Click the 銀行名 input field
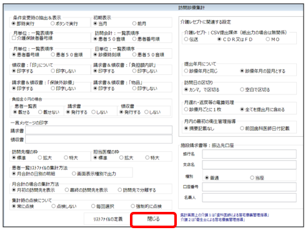 249,154
